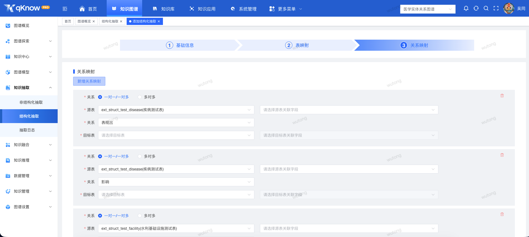Open target join field dropdown in the 影响 mapping
Image resolution: width=529 pixels, height=237 pixels.
[x=349, y=195]
